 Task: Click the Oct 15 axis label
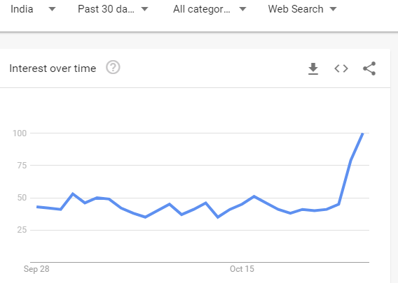[242, 269]
